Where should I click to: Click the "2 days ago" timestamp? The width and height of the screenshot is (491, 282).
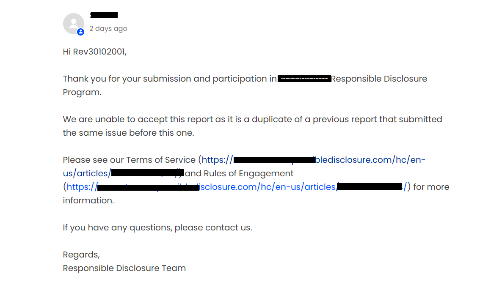click(108, 28)
